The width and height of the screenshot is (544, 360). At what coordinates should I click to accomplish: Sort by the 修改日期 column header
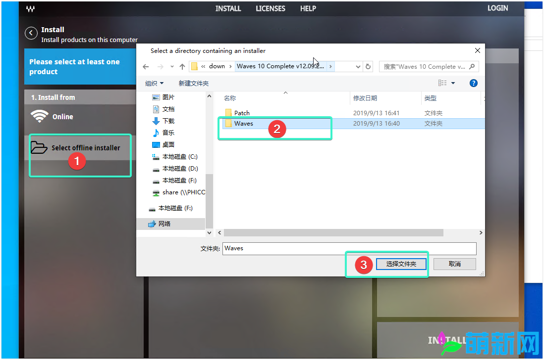[x=365, y=98]
